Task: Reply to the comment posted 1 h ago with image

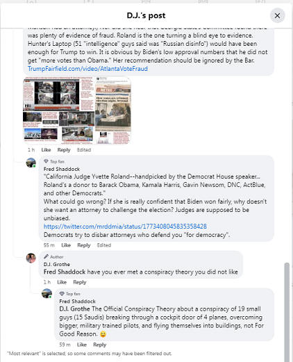Action: [64, 149]
